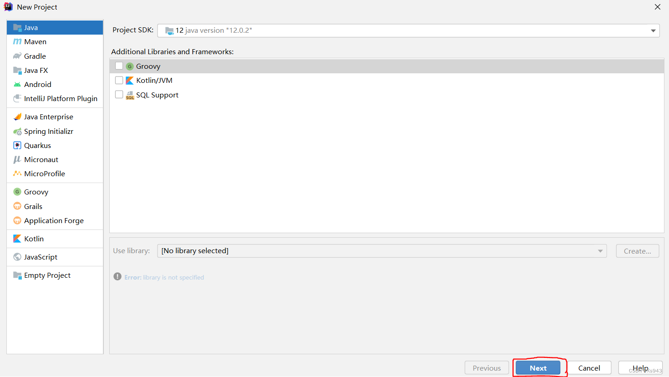The width and height of the screenshot is (669, 377).
Task: Click the Create... library button
Action: pos(638,251)
